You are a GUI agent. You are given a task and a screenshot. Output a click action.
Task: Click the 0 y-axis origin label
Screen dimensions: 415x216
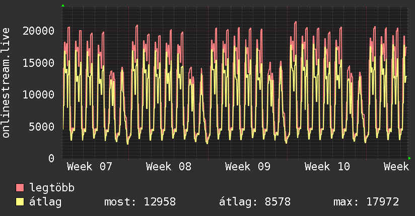pyautogui.click(x=52, y=158)
